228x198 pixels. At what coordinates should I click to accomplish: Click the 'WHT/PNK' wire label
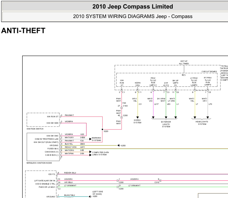point(69,154)
